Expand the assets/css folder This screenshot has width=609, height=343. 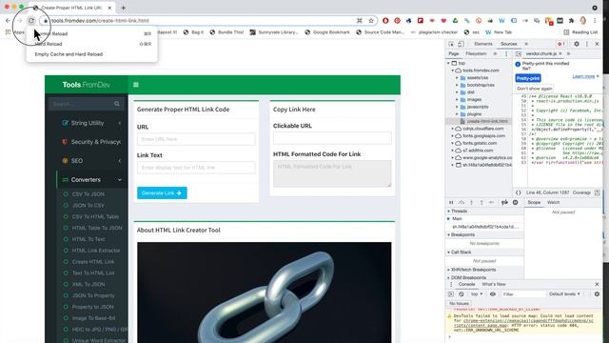[457, 78]
